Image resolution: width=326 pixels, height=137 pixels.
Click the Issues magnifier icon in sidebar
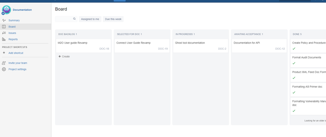pos(4,33)
